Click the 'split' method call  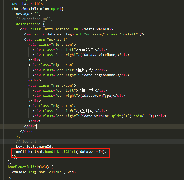pos(116,116)
